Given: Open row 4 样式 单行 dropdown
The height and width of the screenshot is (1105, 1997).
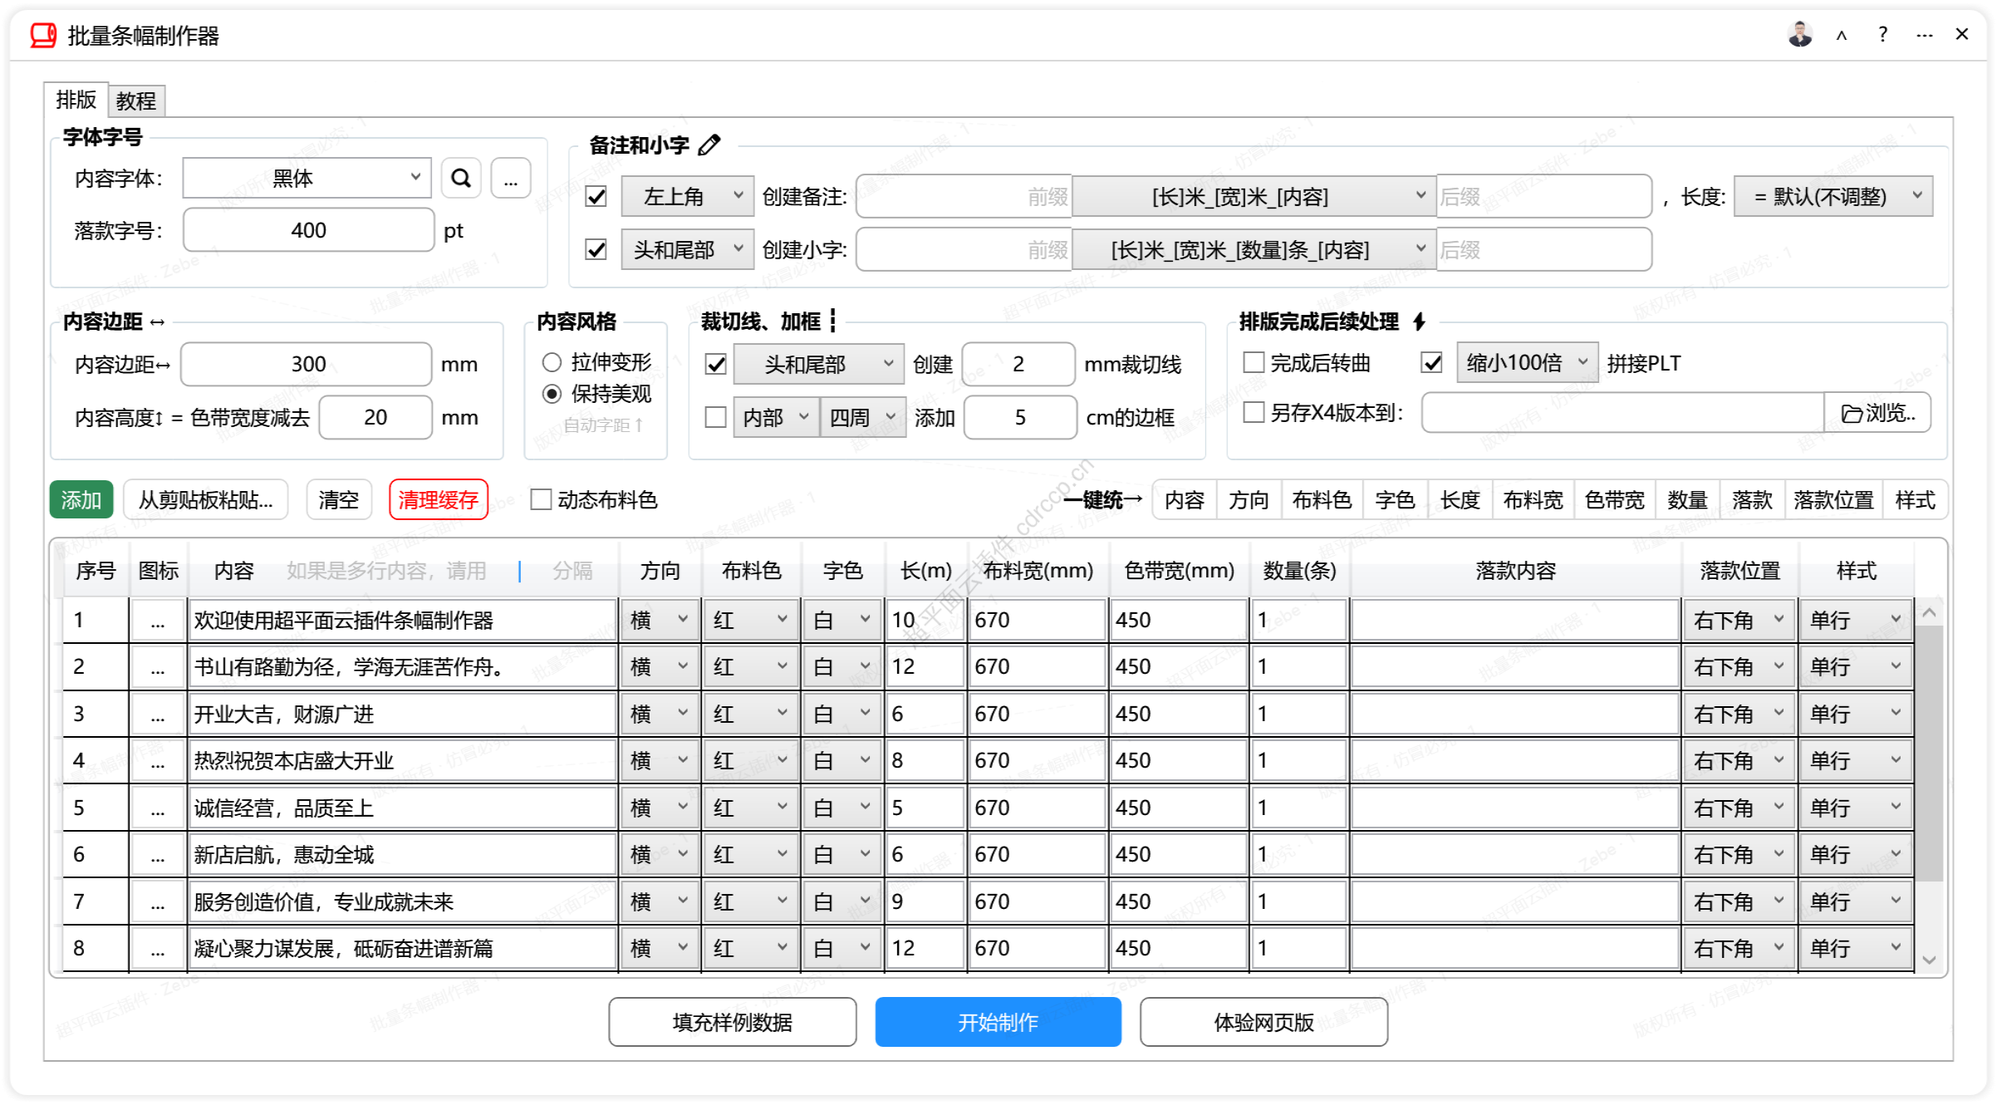Looking at the screenshot, I should pos(1857,761).
